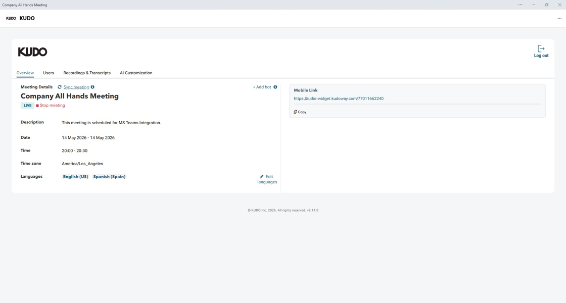
Task: Click the large KUDO logo
Action: click(32, 52)
